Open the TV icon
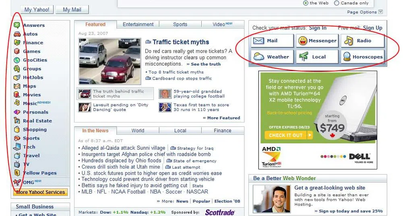The height and width of the screenshot is (216, 403). click(17, 164)
